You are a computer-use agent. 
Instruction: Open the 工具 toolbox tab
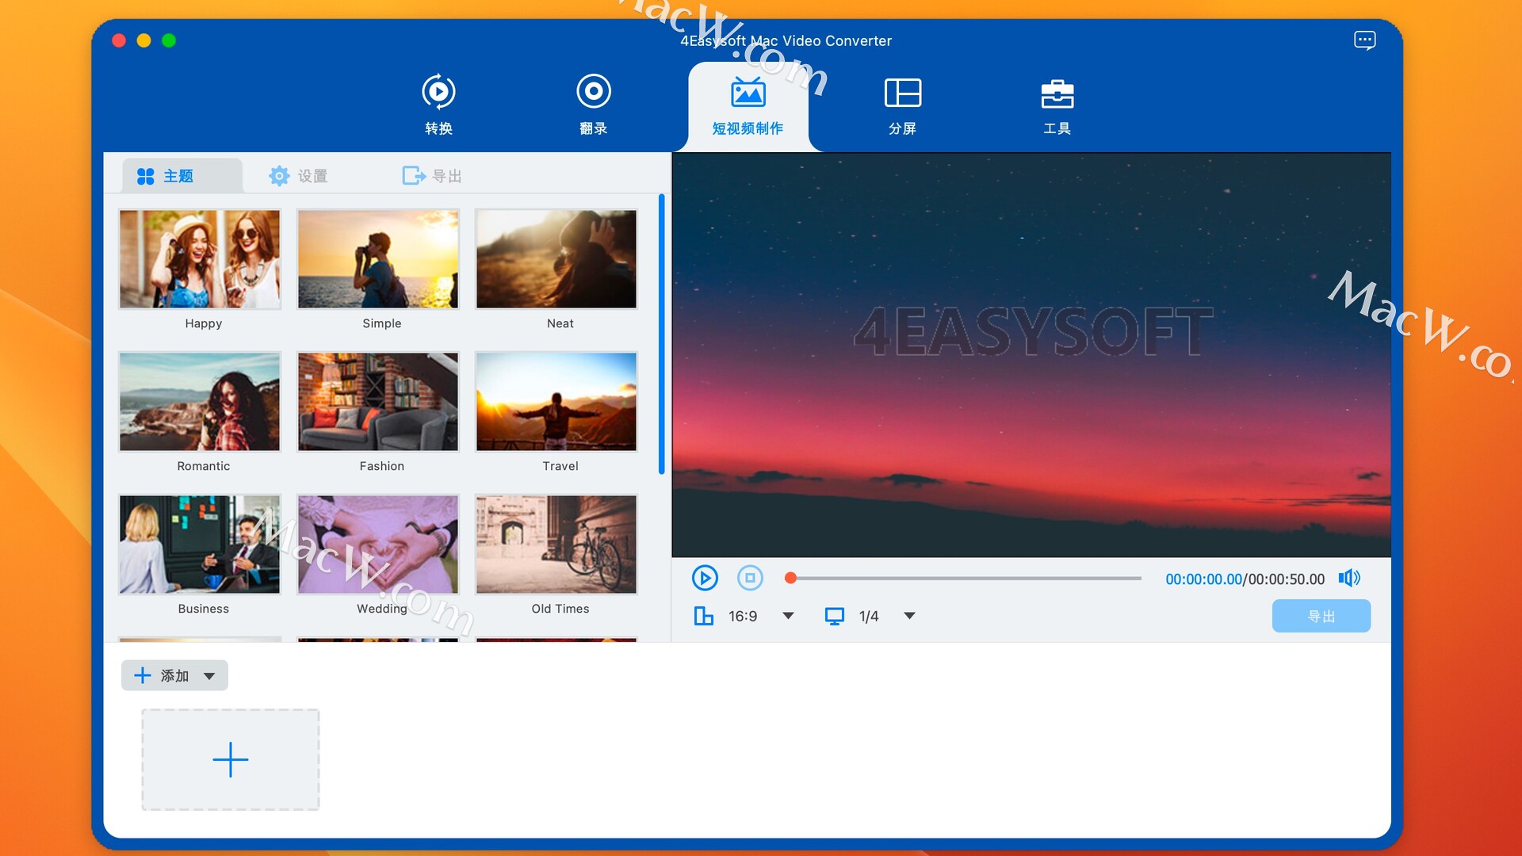pos(1057,106)
